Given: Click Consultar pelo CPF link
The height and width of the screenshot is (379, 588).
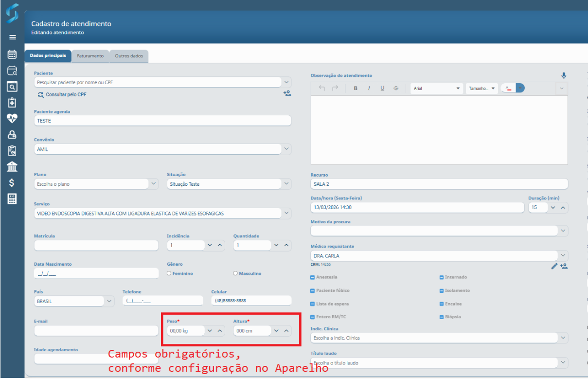Looking at the screenshot, I should pyautogui.click(x=62, y=94).
